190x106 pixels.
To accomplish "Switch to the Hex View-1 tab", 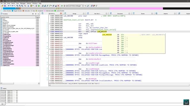I will pyautogui.click(x=97, y=14).
